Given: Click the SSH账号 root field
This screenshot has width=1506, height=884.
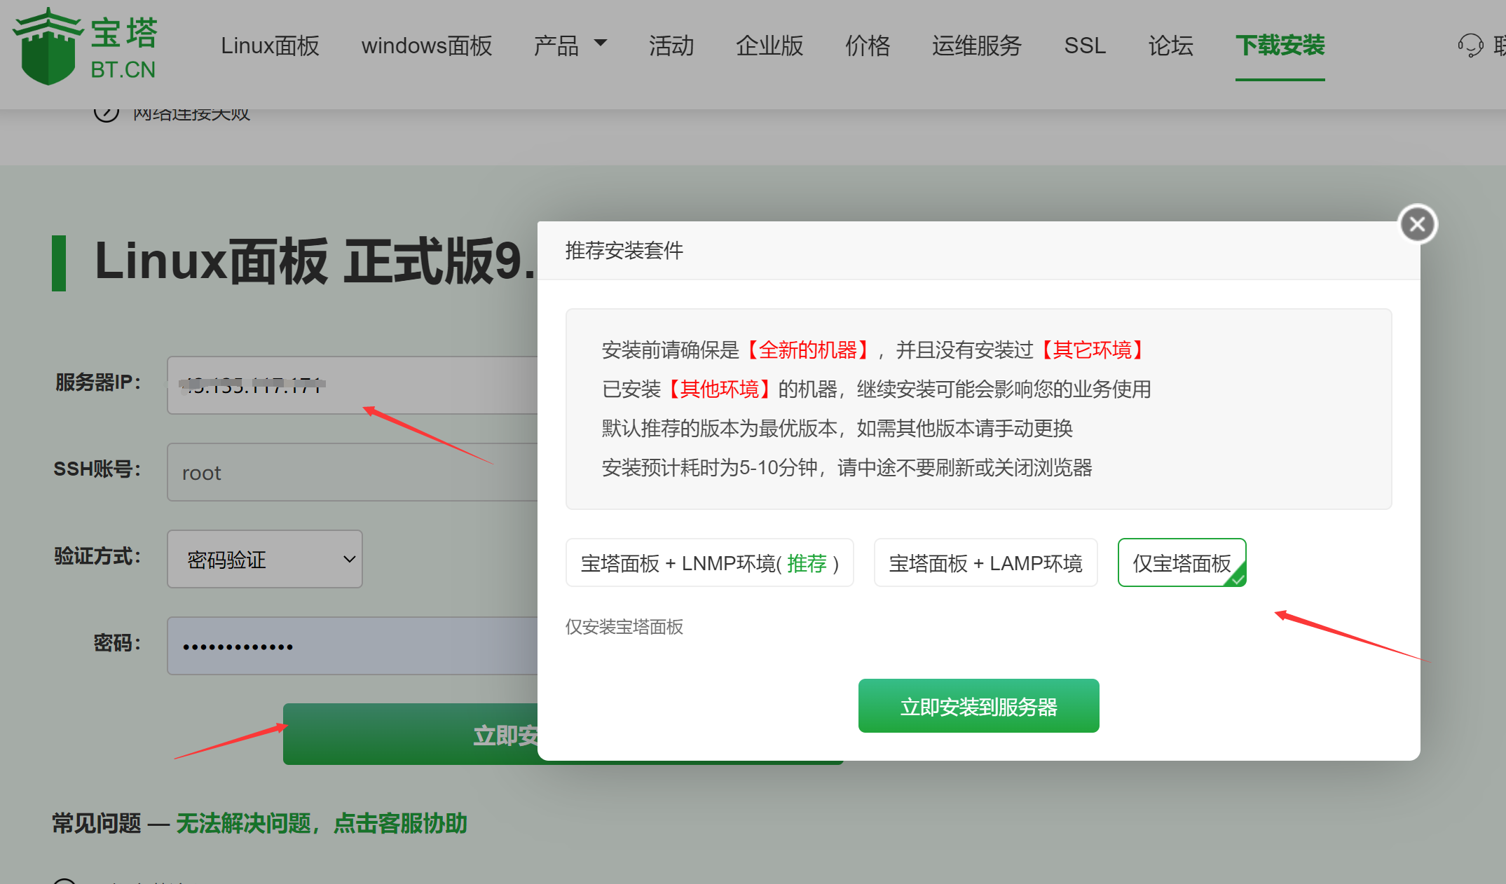Looking at the screenshot, I should click(350, 472).
